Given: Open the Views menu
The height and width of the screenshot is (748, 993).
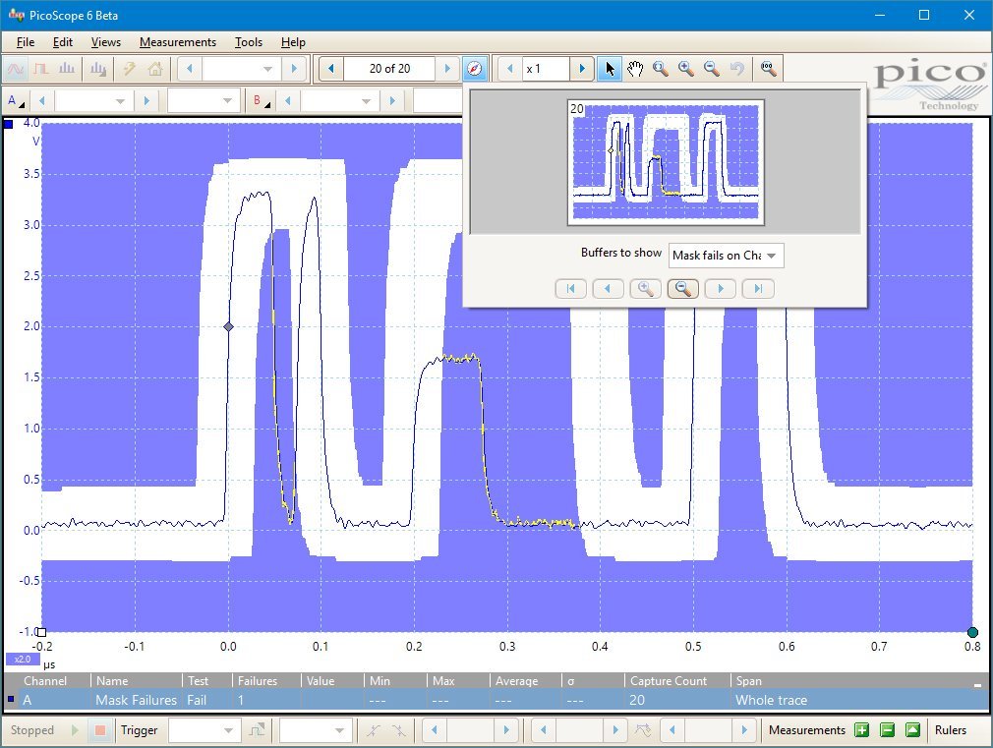Looking at the screenshot, I should pos(106,42).
